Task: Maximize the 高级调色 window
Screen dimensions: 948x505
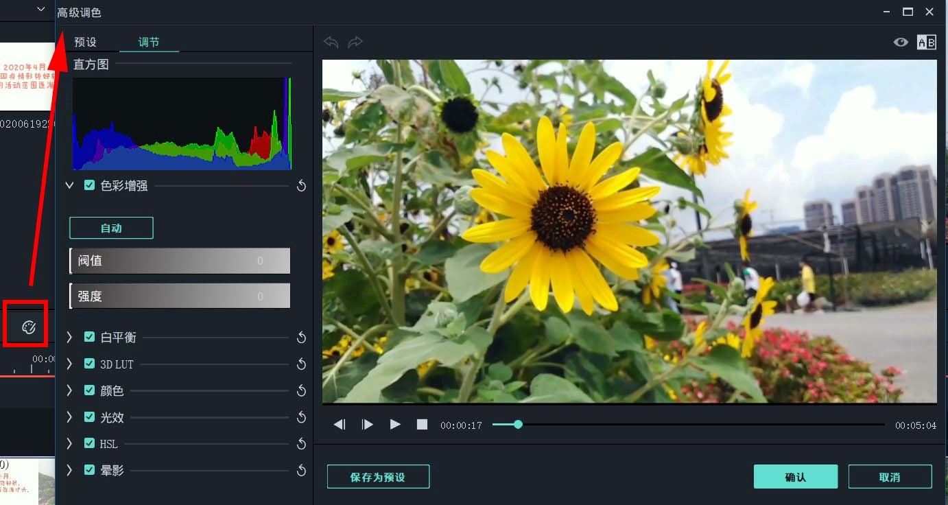Action: 908,12
